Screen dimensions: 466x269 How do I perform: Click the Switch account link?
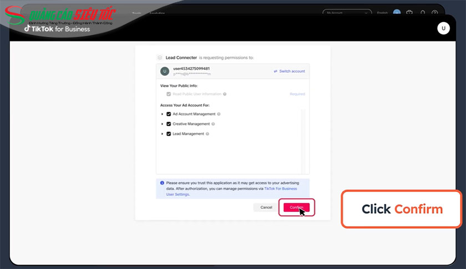[289, 71]
